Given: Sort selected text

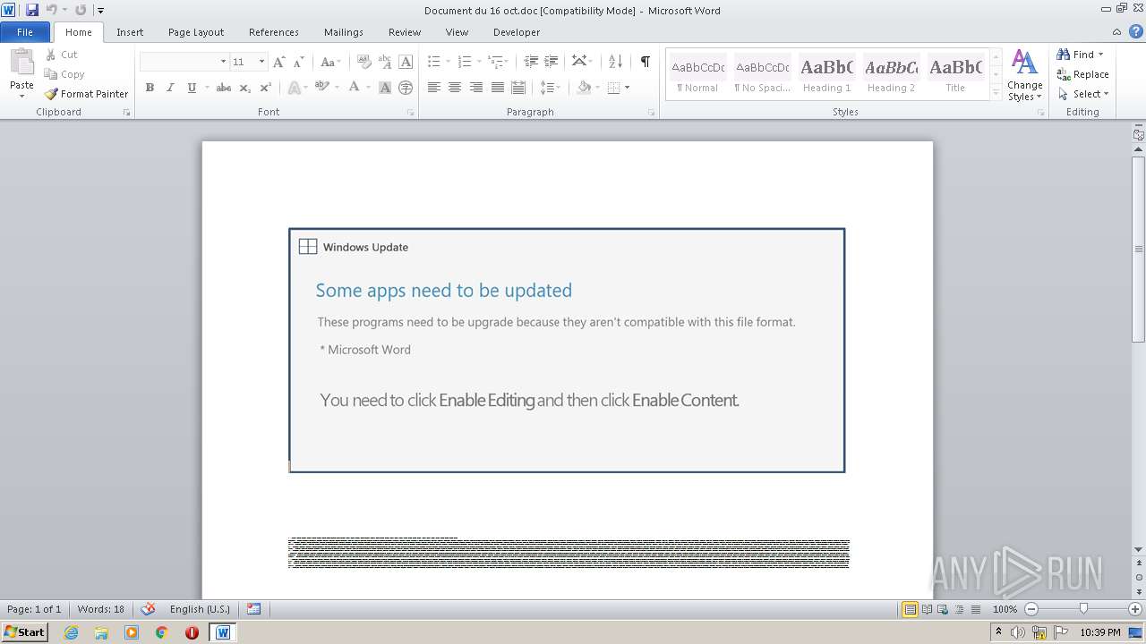Looking at the screenshot, I should (x=615, y=62).
